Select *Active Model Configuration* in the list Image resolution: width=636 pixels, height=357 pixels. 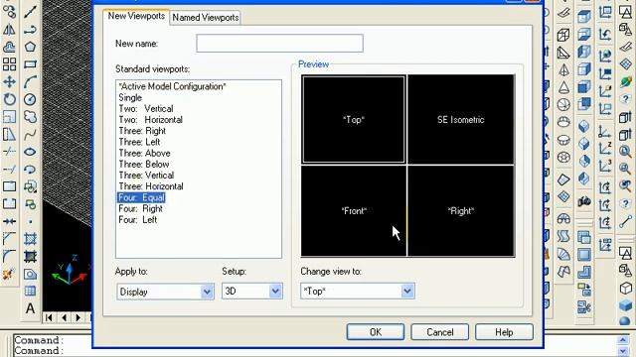pos(172,86)
